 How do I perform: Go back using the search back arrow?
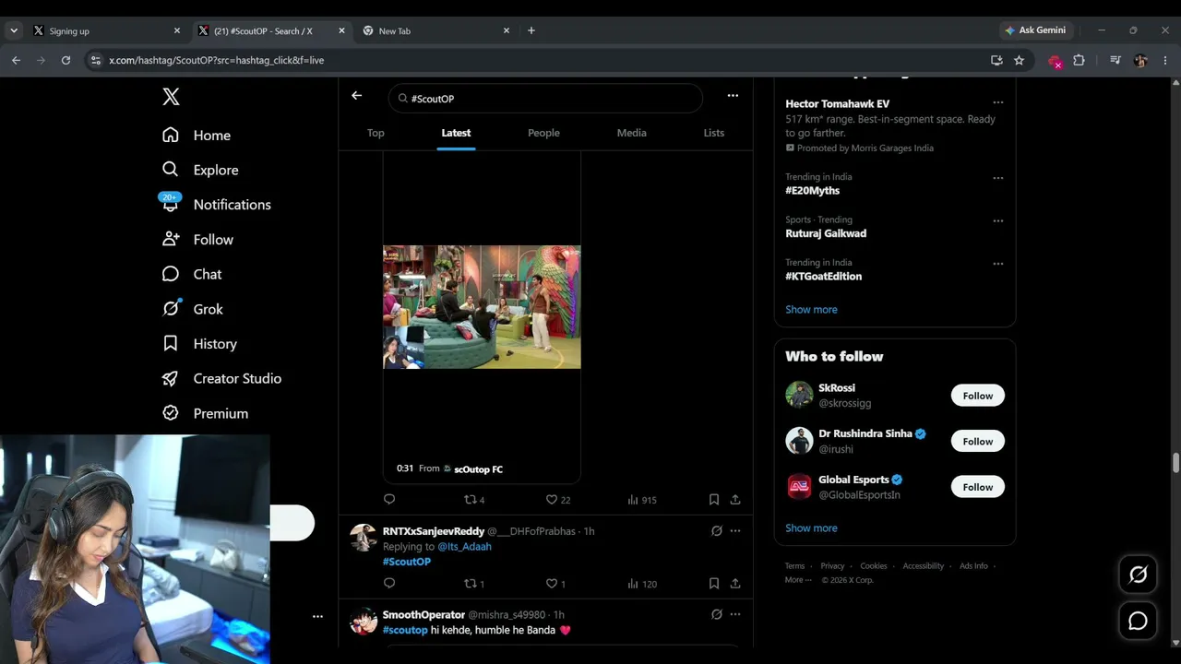pos(356,95)
